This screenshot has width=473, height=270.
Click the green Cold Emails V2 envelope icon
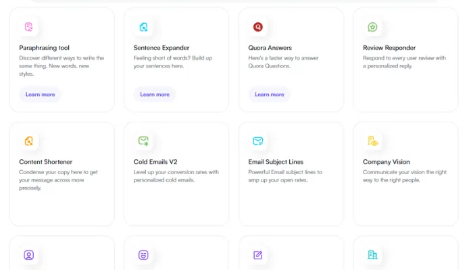tap(143, 140)
